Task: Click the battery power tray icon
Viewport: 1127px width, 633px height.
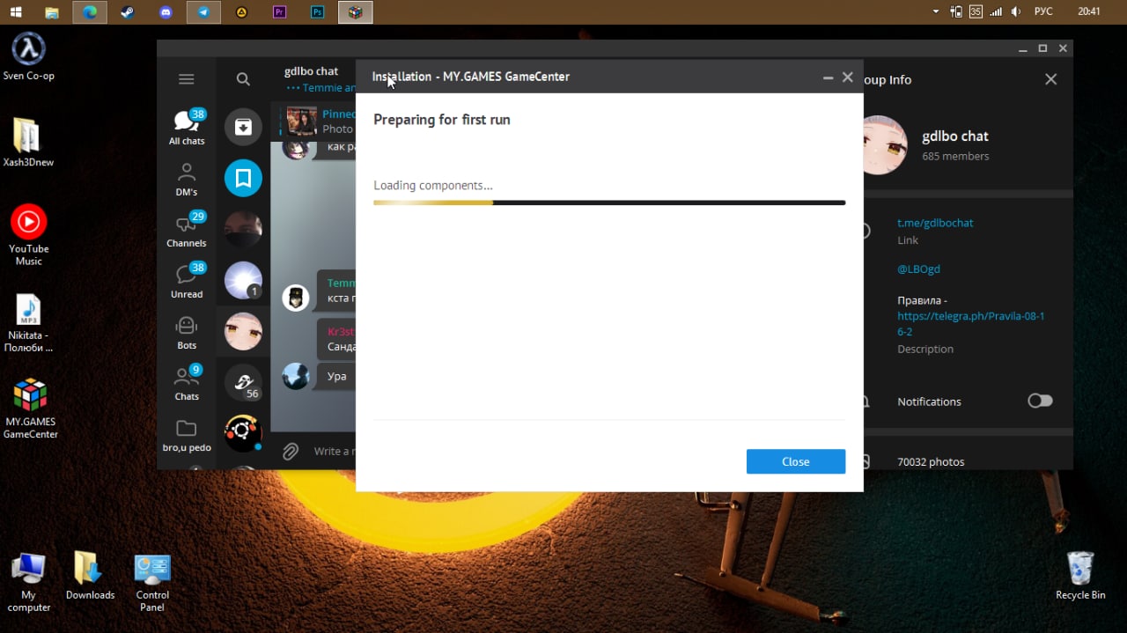Action: pos(956,12)
